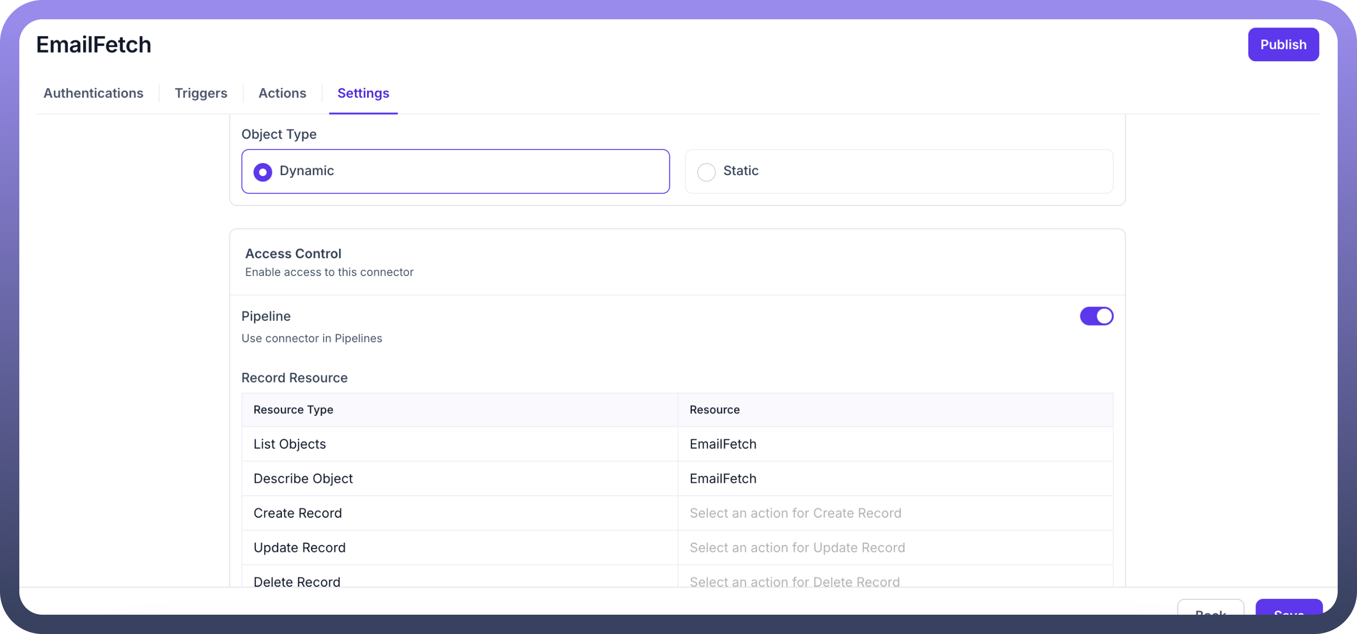This screenshot has width=1357, height=634.
Task: Go to the Actions tab
Action: pos(282,93)
